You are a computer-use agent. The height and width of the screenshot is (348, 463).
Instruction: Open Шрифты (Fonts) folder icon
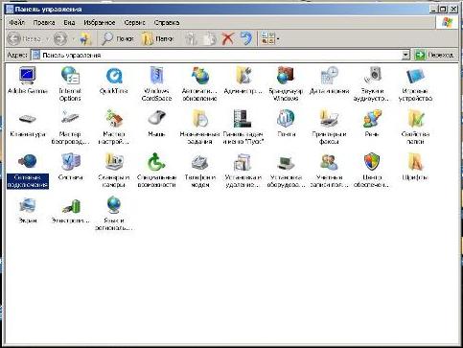pyautogui.click(x=416, y=162)
